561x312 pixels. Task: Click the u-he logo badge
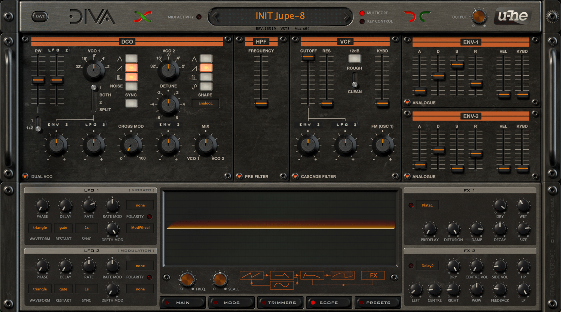pyautogui.click(x=513, y=16)
